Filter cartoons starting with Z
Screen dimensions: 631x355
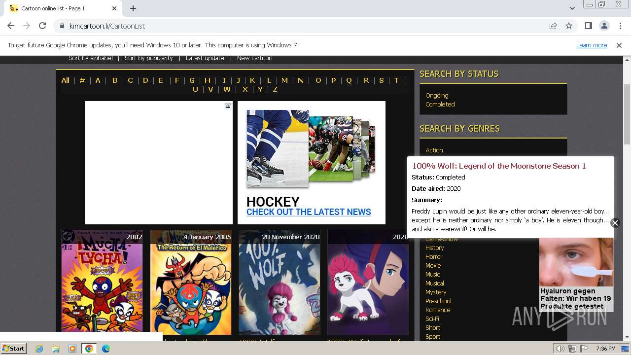click(275, 89)
